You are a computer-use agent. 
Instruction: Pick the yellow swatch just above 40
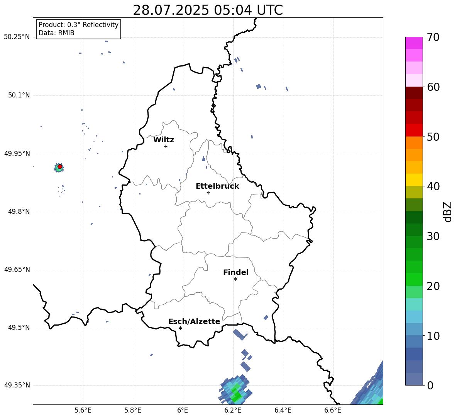click(414, 180)
